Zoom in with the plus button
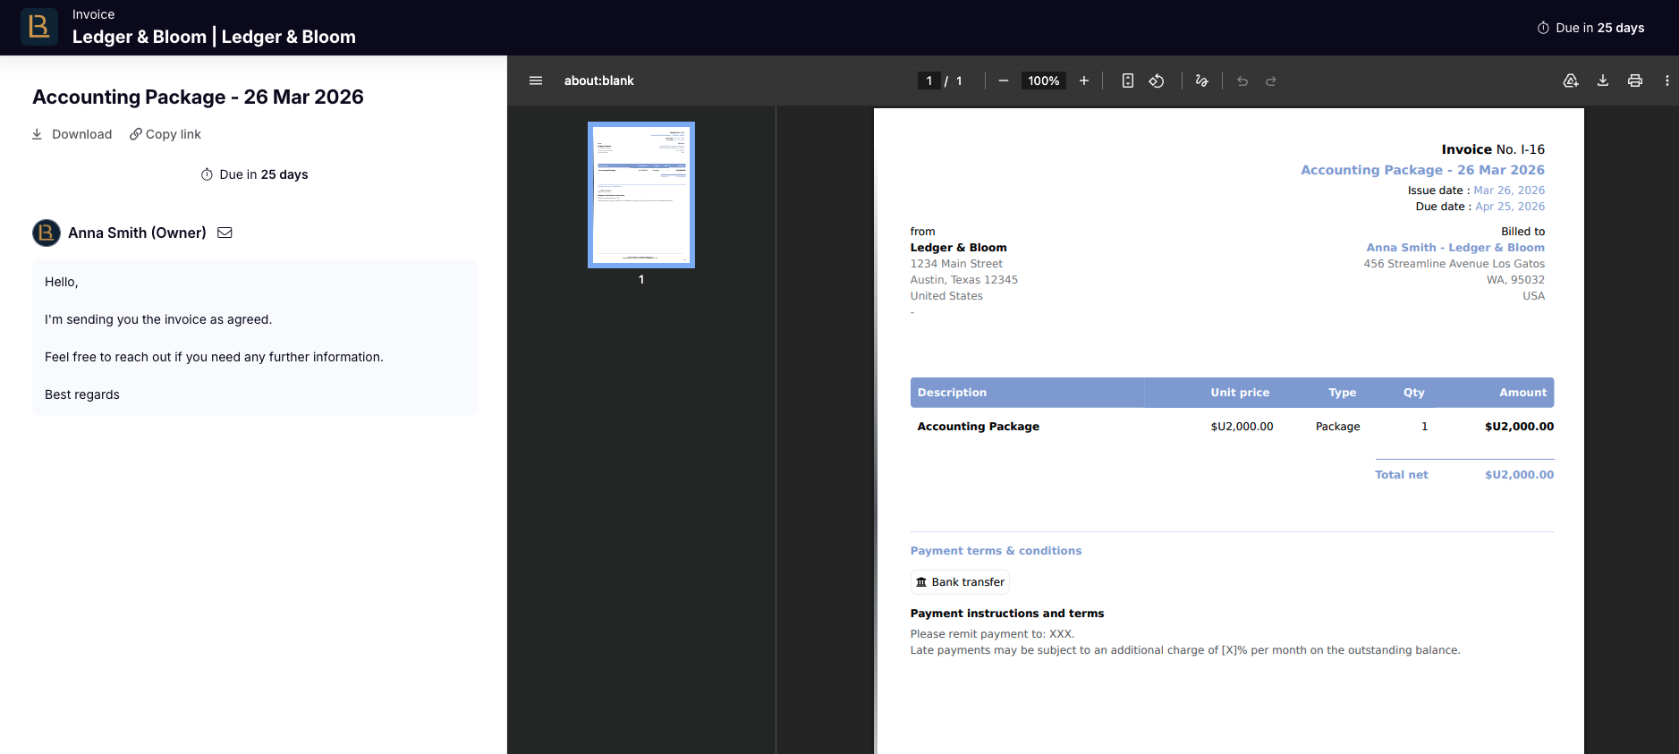This screenshot has width=1679, height=754. [x=1084, y=80]
